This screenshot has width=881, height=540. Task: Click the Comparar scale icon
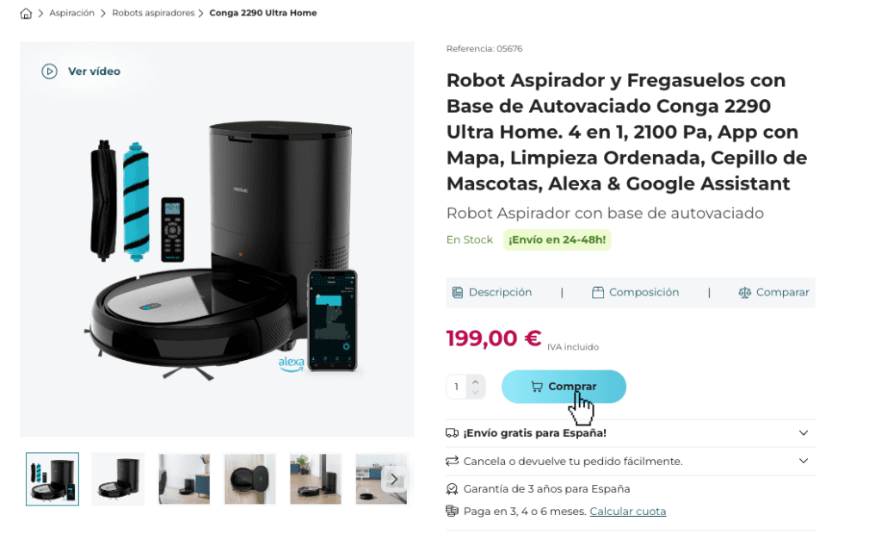744,293
